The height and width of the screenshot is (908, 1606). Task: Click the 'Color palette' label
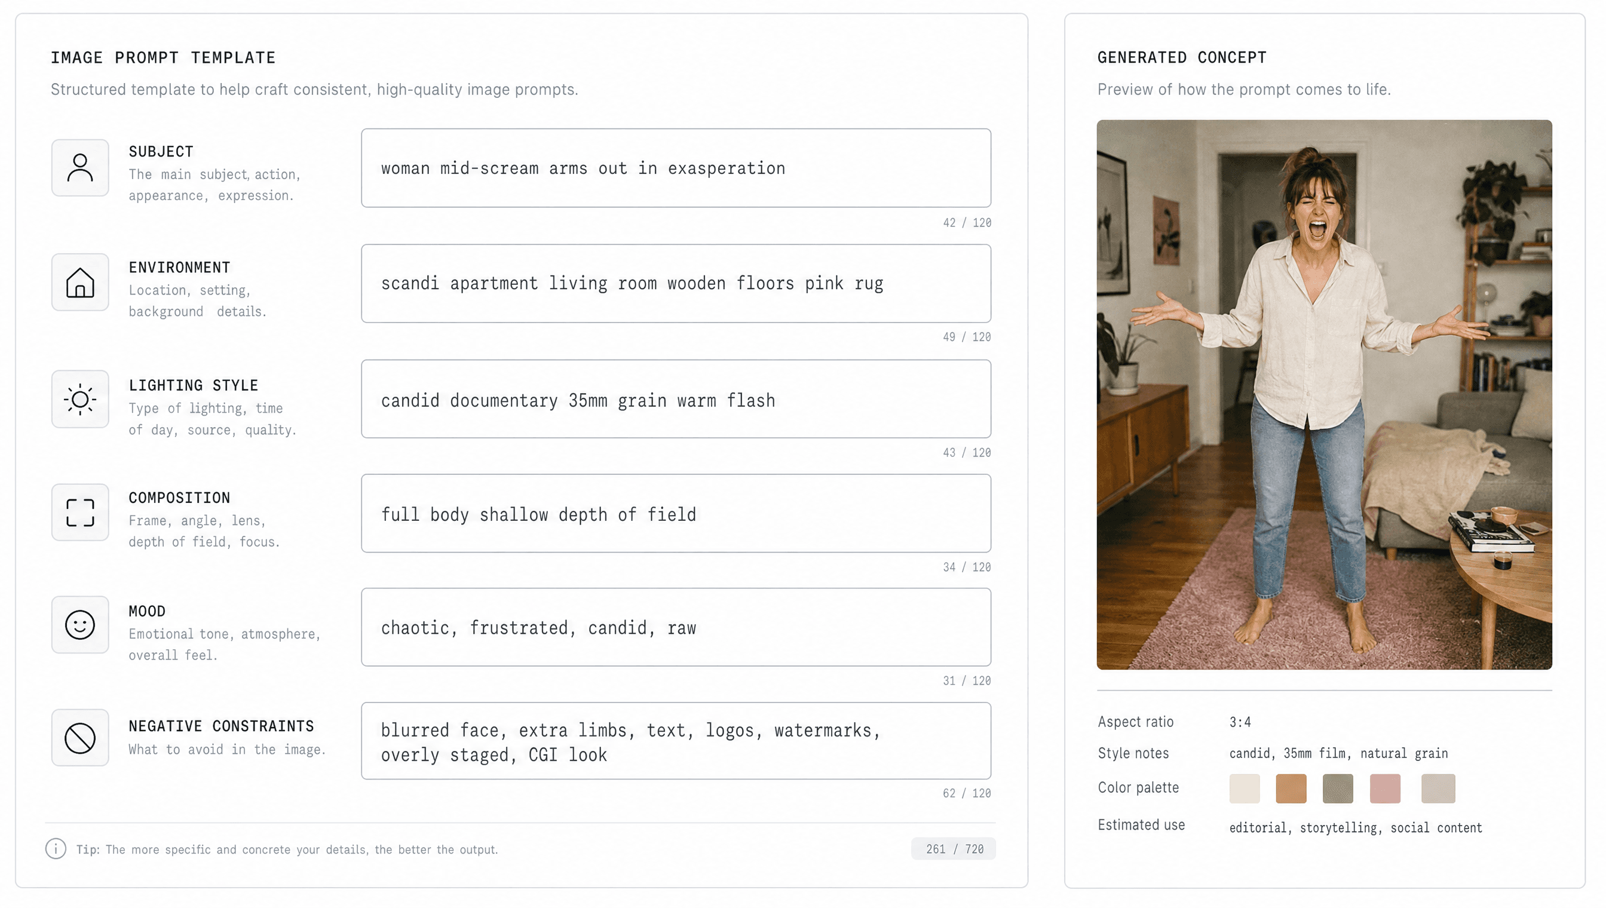(1138, 788)
